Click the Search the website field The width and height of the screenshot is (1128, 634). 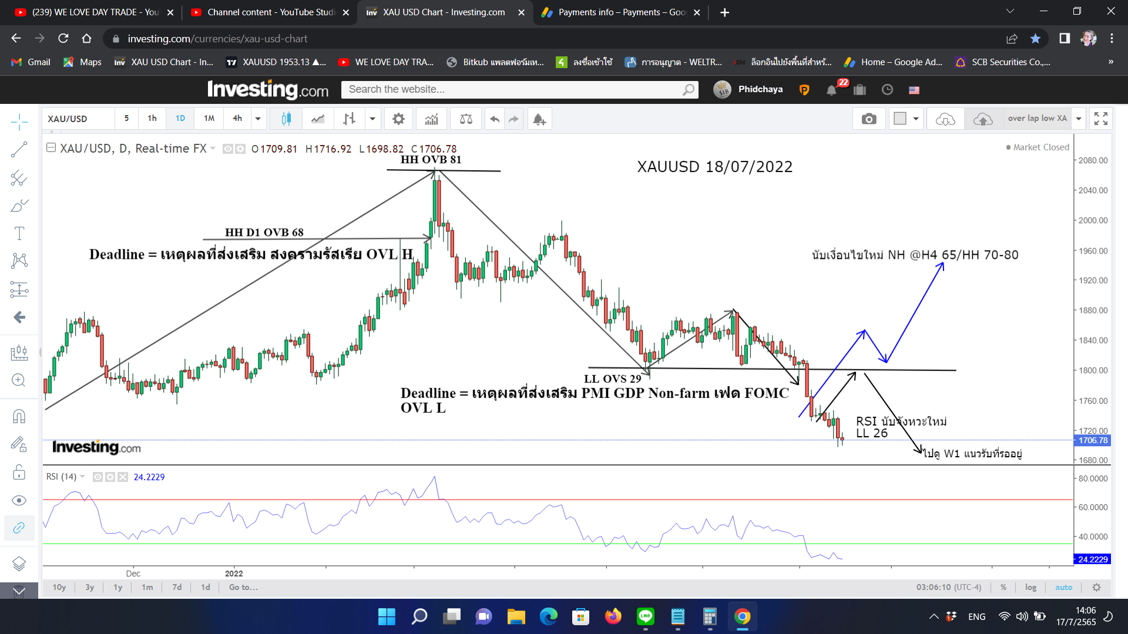click(519, 90)
